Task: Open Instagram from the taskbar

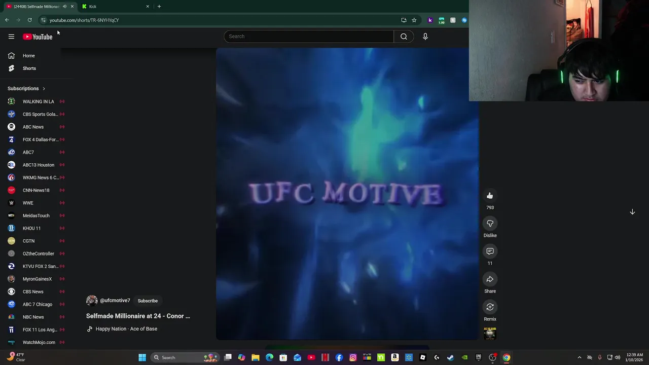Action: point(353,357)
